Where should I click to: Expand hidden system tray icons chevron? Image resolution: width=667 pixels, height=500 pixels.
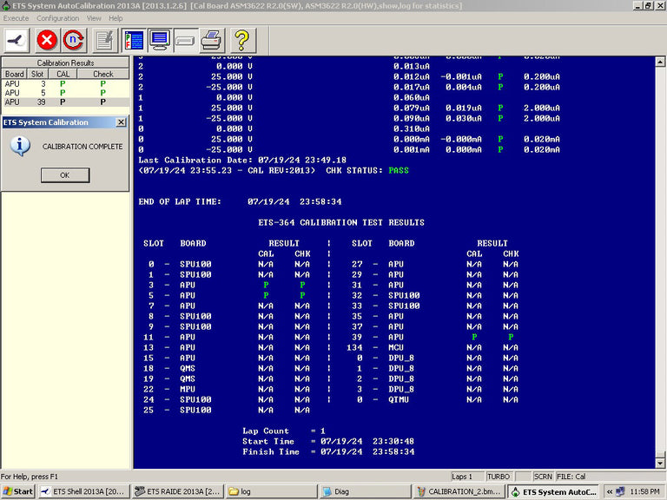click(x=609, y=491)
